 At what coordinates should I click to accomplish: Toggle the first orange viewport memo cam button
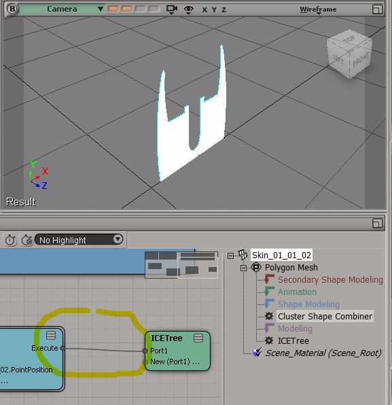113,9
